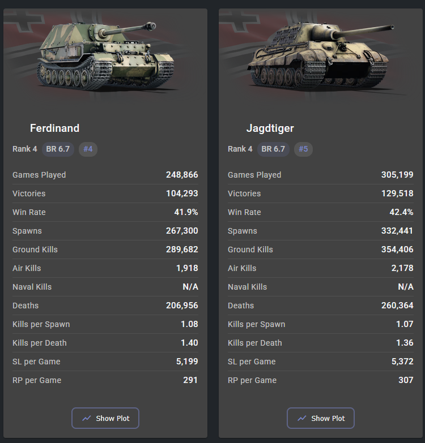Click Jagdtiger's BR 6.7 badge
Image resolution: width=425 pixels, height=443 pixels.
click(x=273, y=149)
